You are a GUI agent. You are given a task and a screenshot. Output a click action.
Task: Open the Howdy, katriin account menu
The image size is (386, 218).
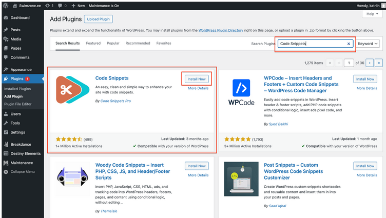click(371, 6)
